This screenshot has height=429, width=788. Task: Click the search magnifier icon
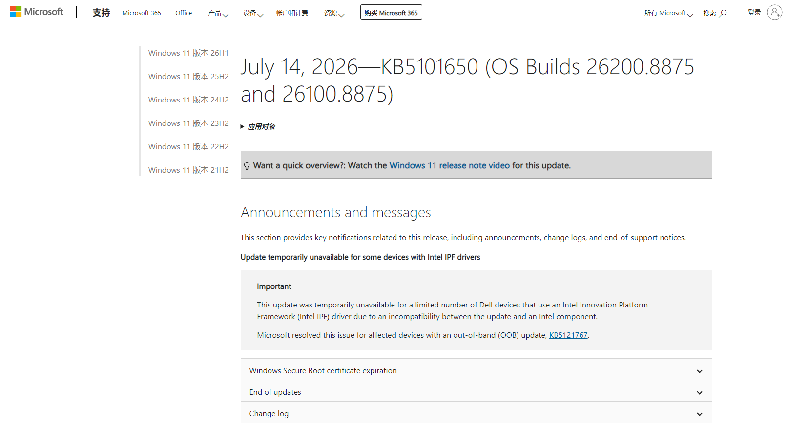coord(723,13)
